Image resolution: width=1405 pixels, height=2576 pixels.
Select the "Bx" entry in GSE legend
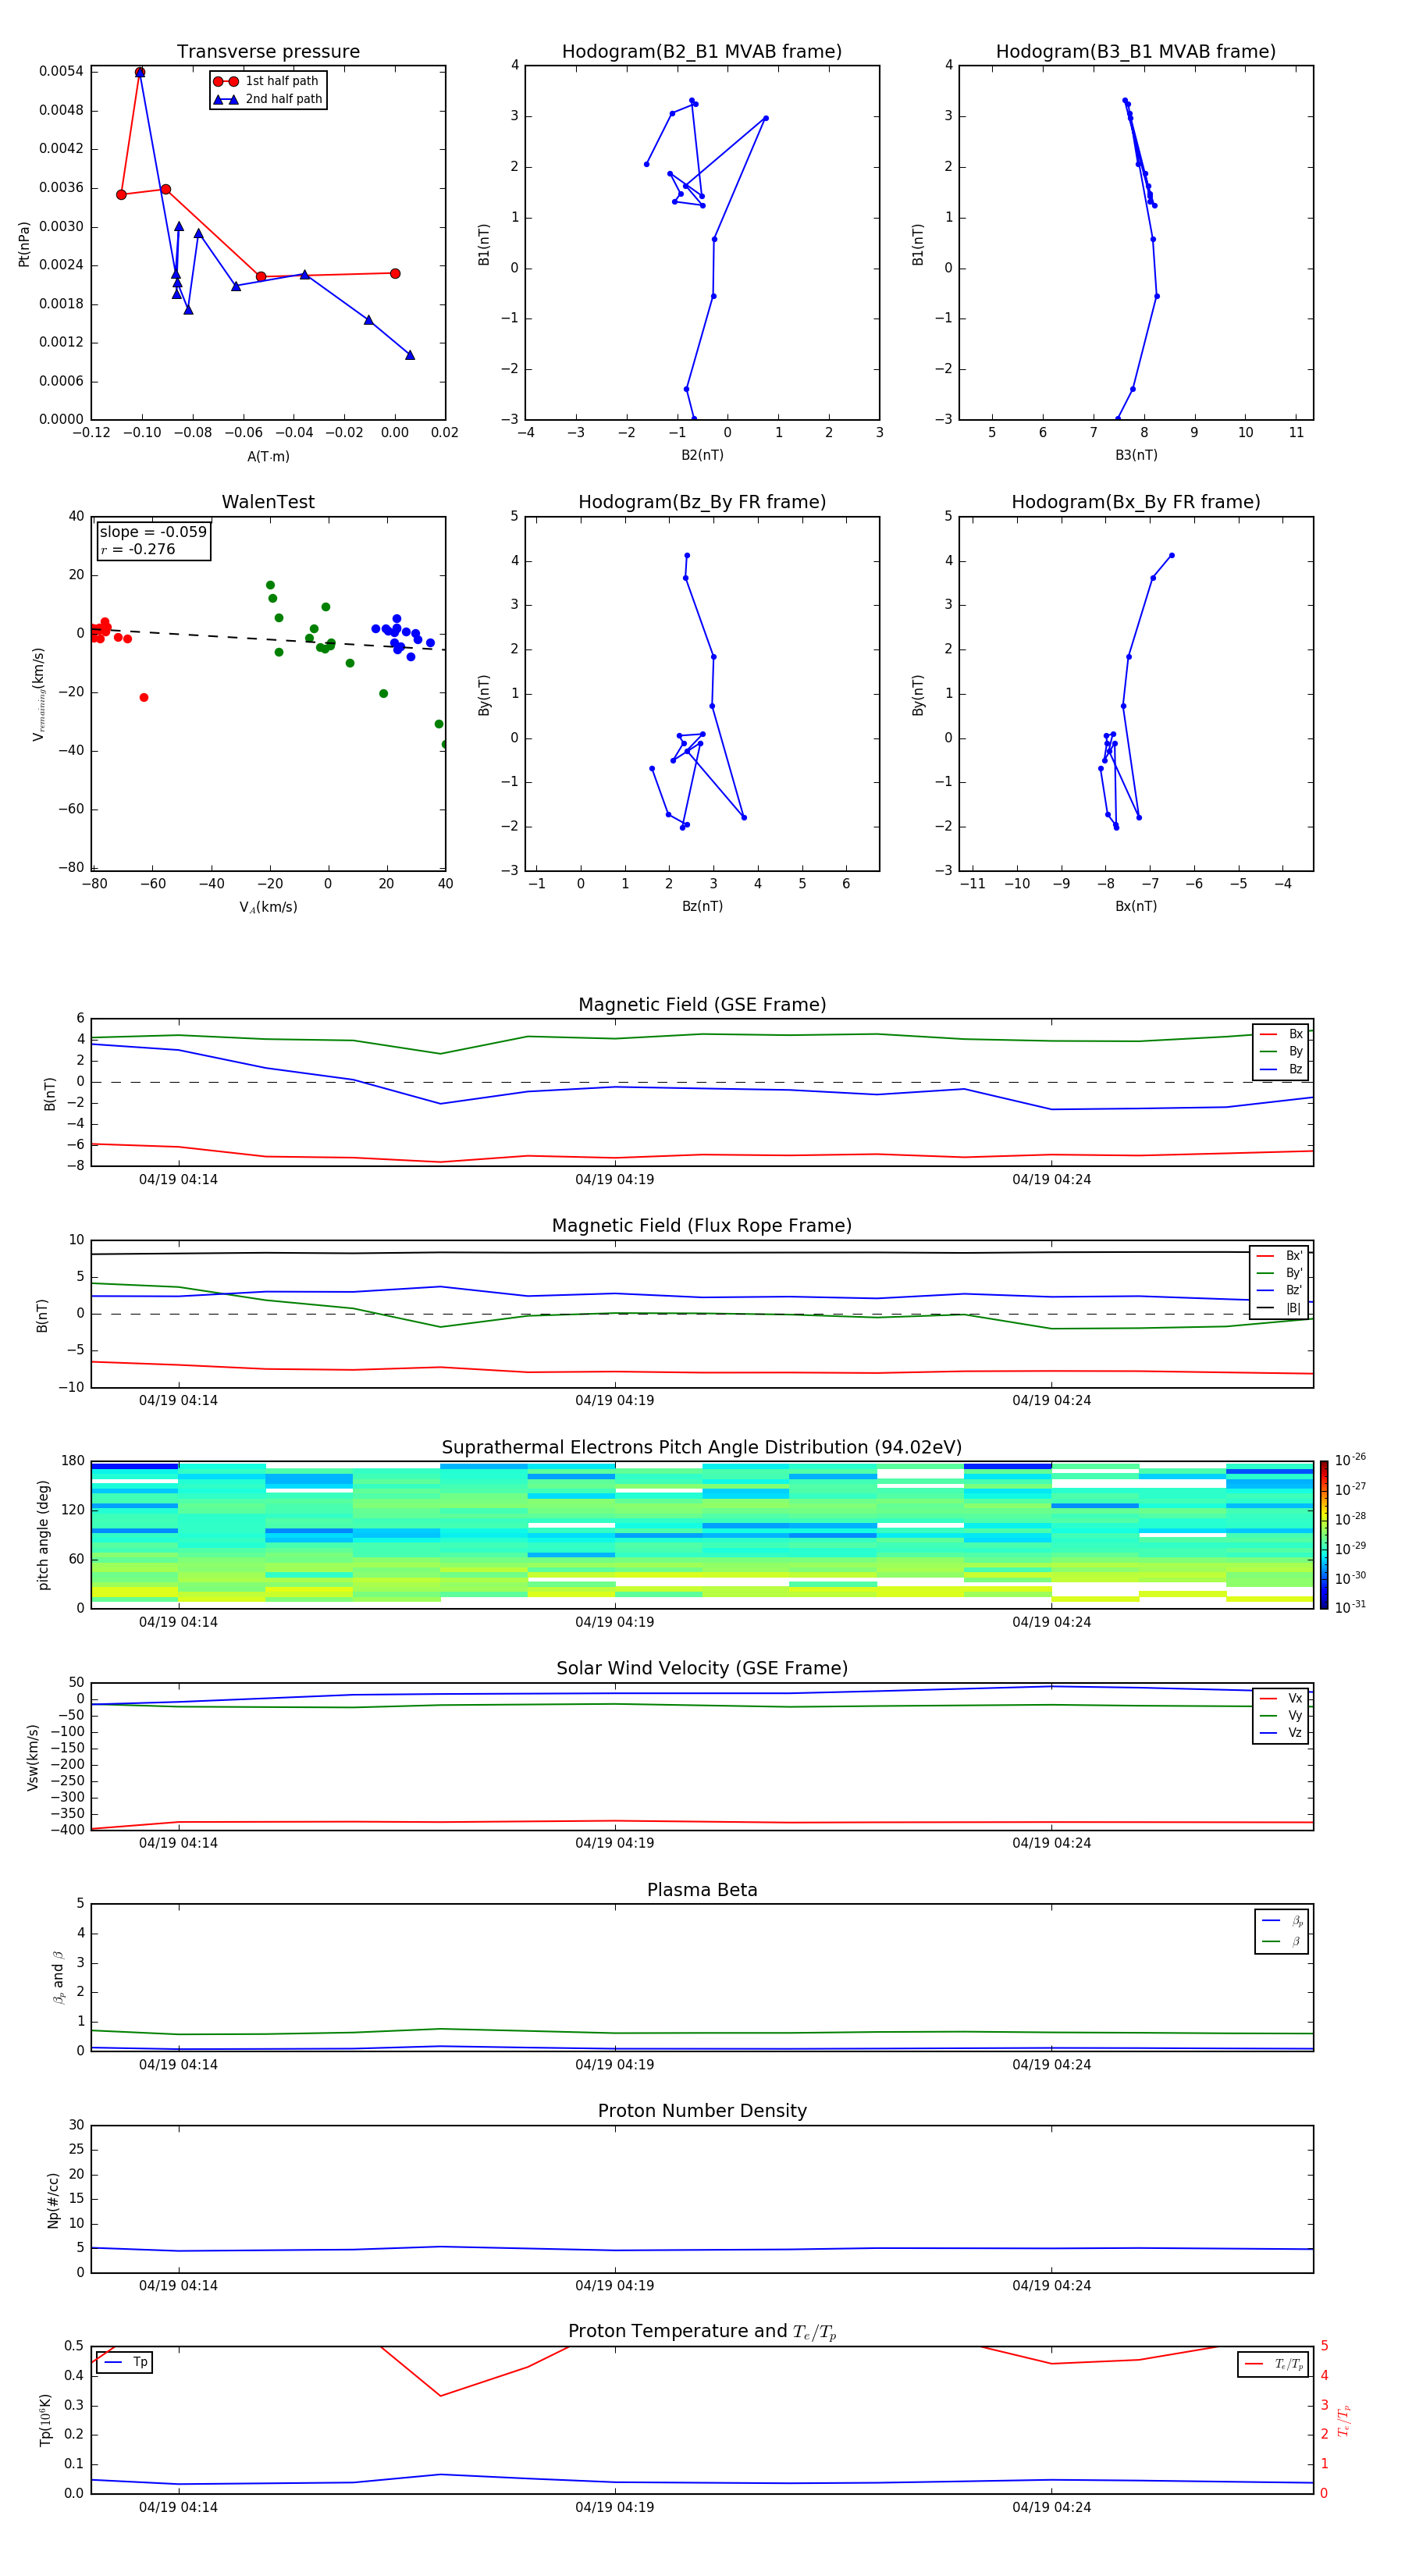[1281, 1034]
